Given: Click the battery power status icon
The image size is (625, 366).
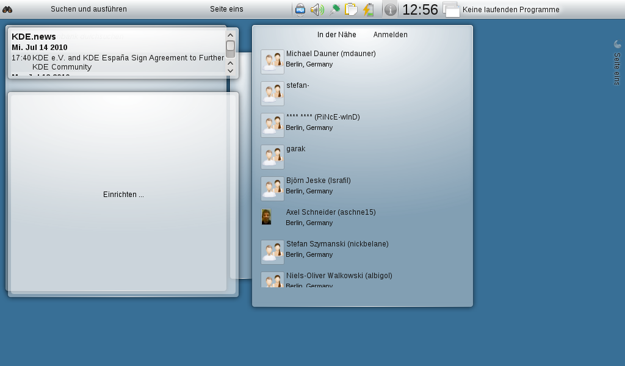Looking at the screenshot, I should pos(368,9).
